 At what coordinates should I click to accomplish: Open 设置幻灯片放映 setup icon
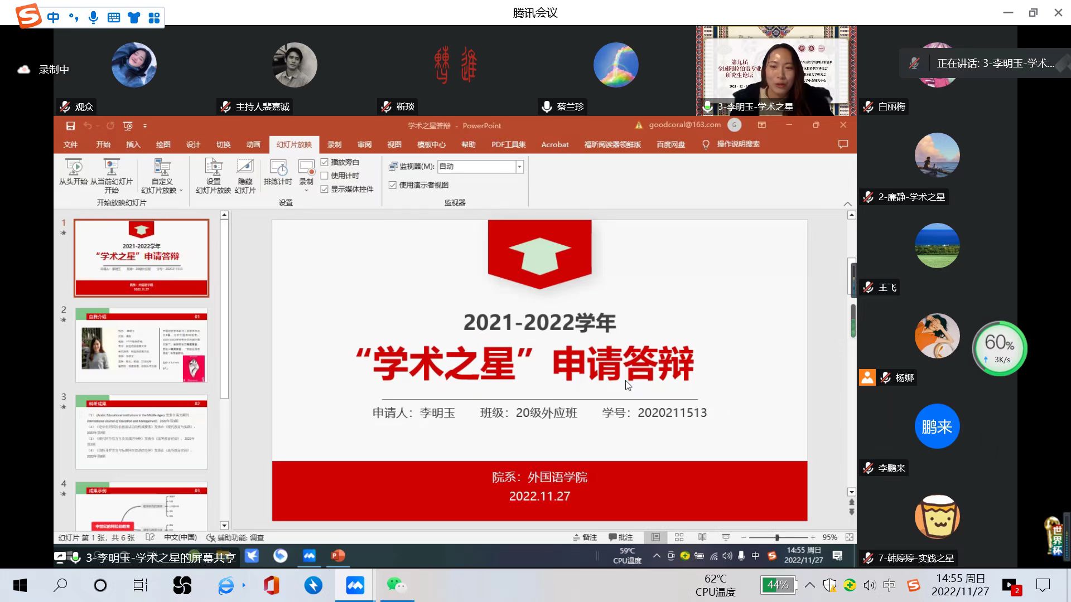(x=213, y=167)
